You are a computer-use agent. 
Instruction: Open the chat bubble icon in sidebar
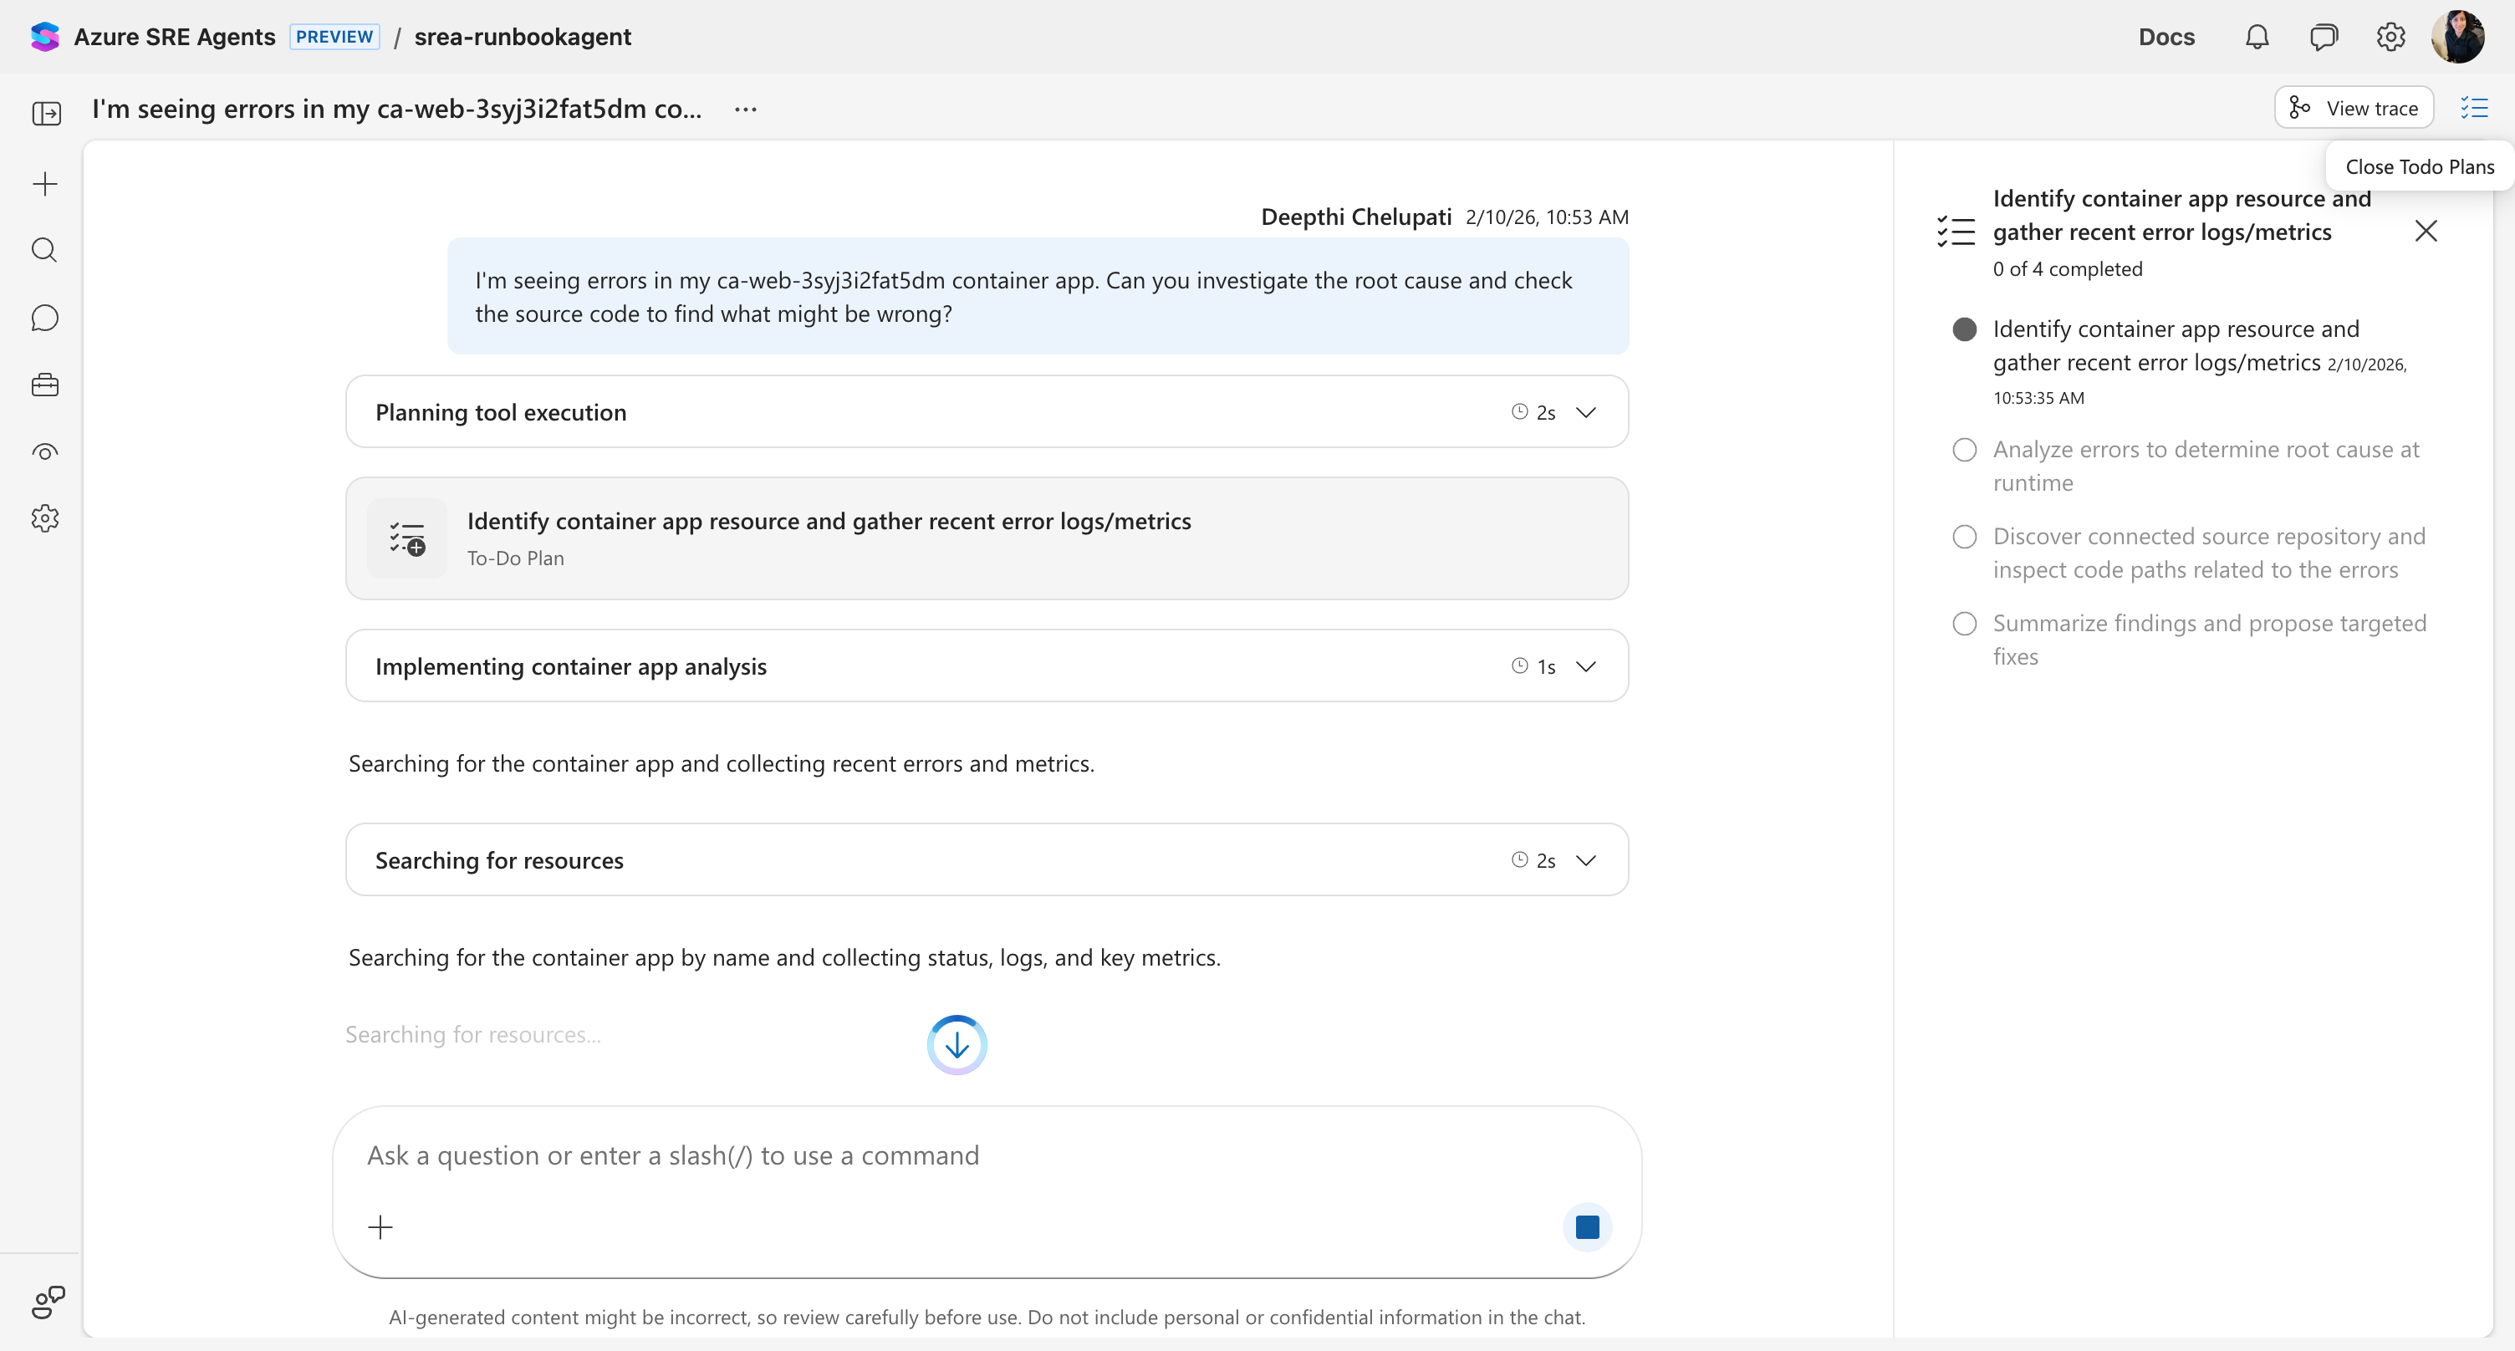(45, 319)
